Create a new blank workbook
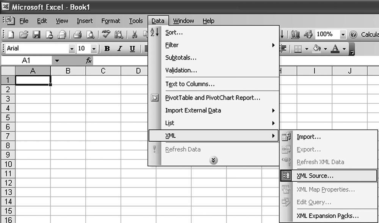The height and width of the screenshot is (223, 379). tap(11, 34)
